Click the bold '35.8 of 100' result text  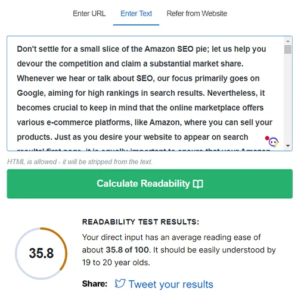[x=127, y=250]
